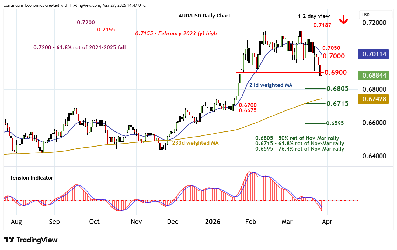
Task: Click the 0.6715 retracement level label
Action: tap(337, 103)
